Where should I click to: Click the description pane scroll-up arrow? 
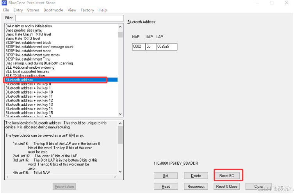[120, 123]
